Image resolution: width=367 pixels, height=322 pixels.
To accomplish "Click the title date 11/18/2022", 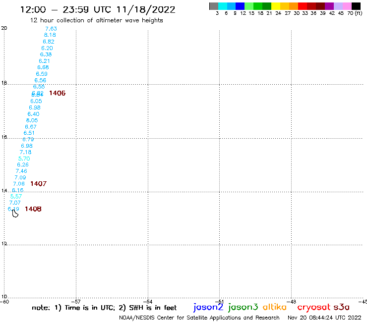I will (x=146, y=10).
